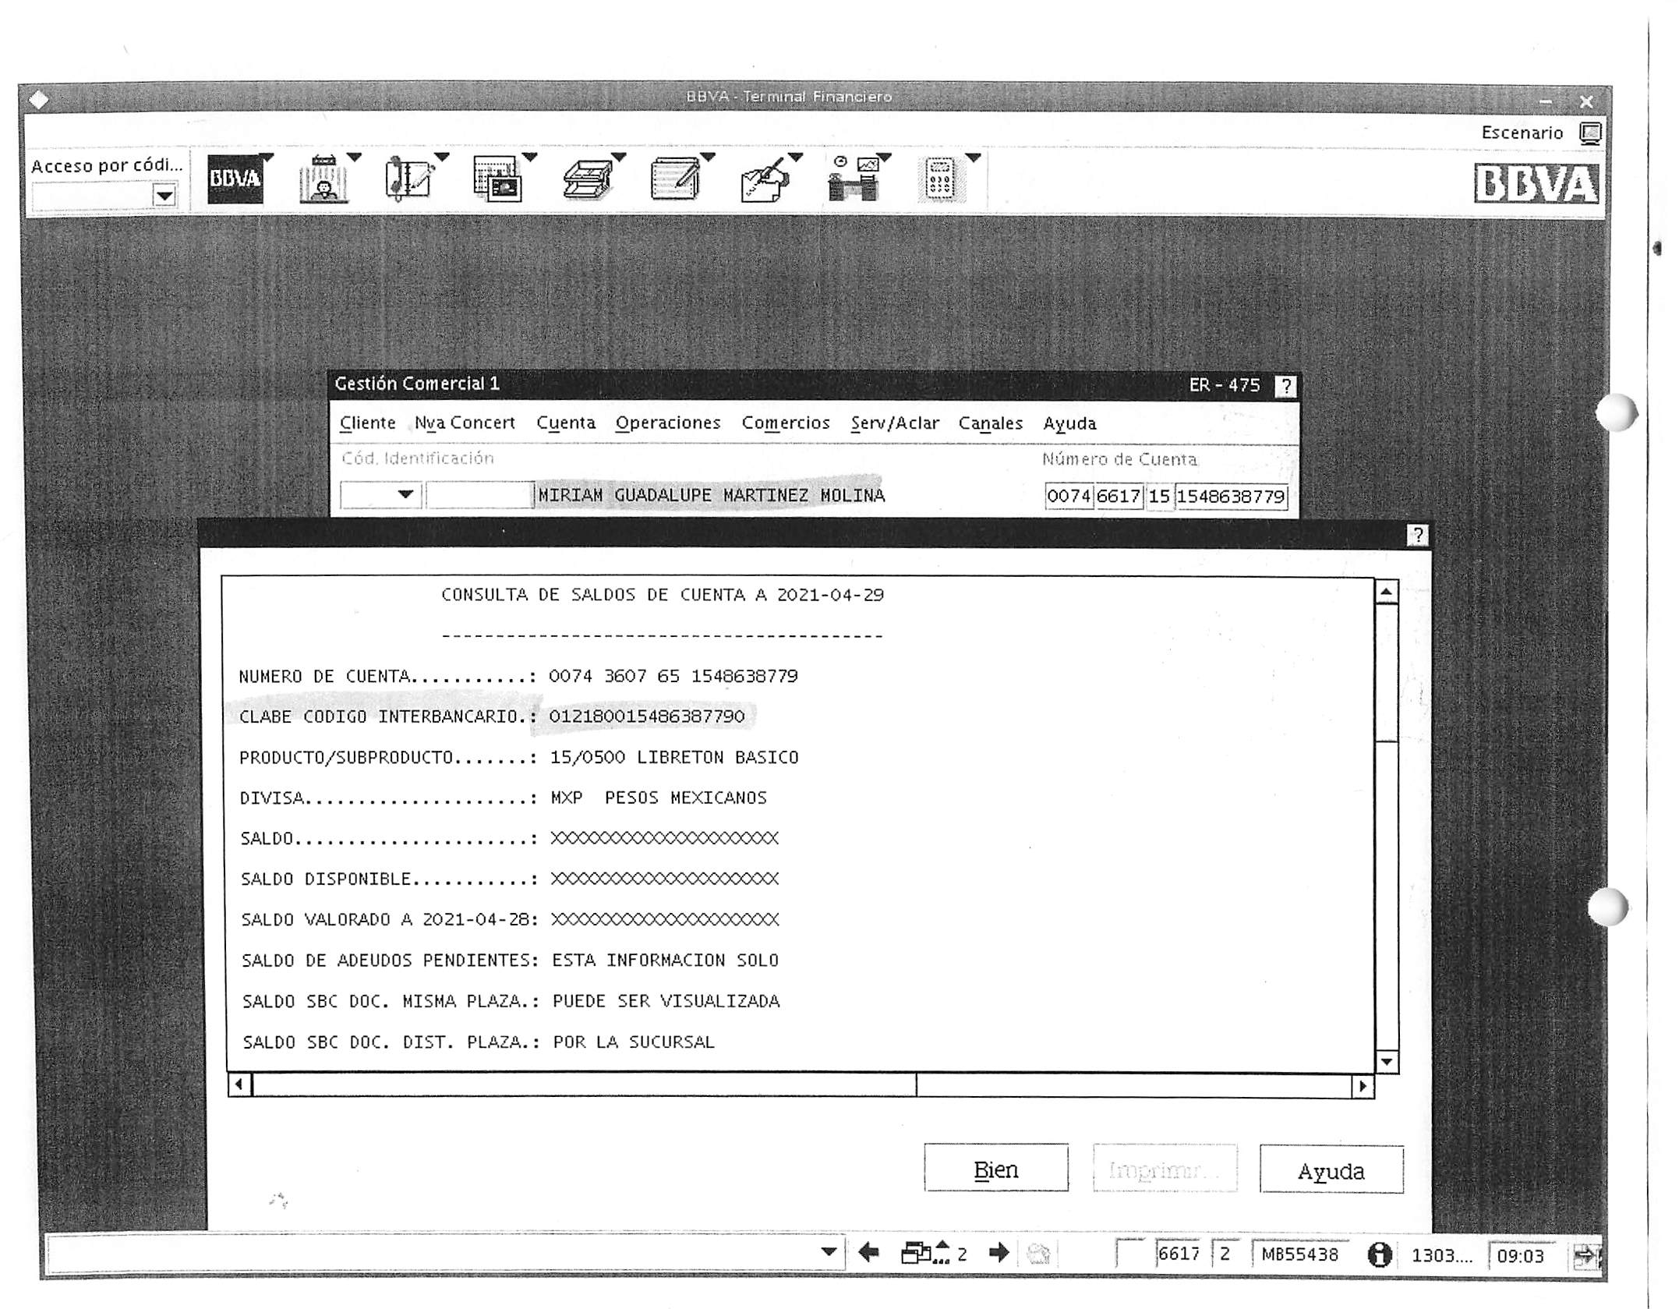Screen dimensions: 1679x1309
Task: Expand the calculator icon's dropdown arrow
Action: point(974,157)
